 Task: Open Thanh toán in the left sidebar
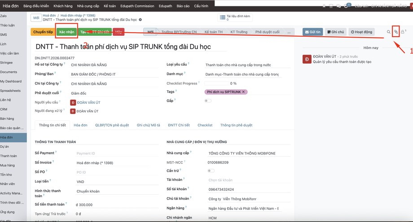(x=13, y=156)
